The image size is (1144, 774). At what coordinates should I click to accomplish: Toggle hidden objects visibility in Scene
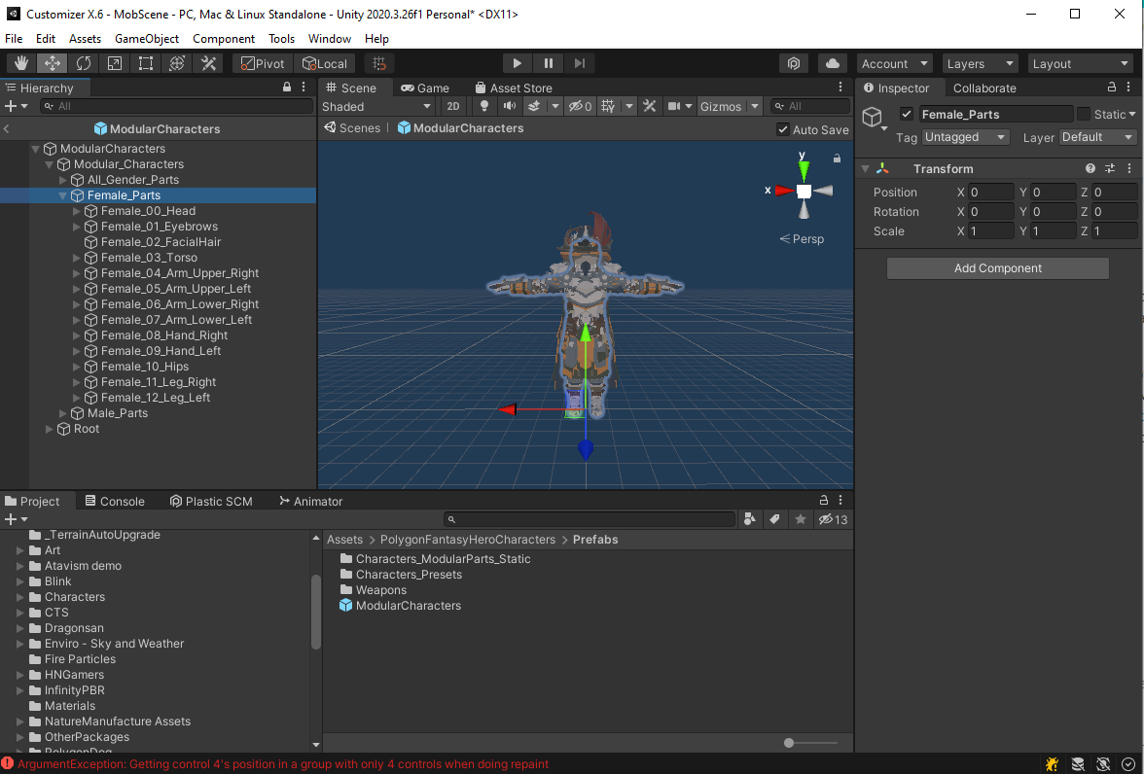[x=581, y=107]
